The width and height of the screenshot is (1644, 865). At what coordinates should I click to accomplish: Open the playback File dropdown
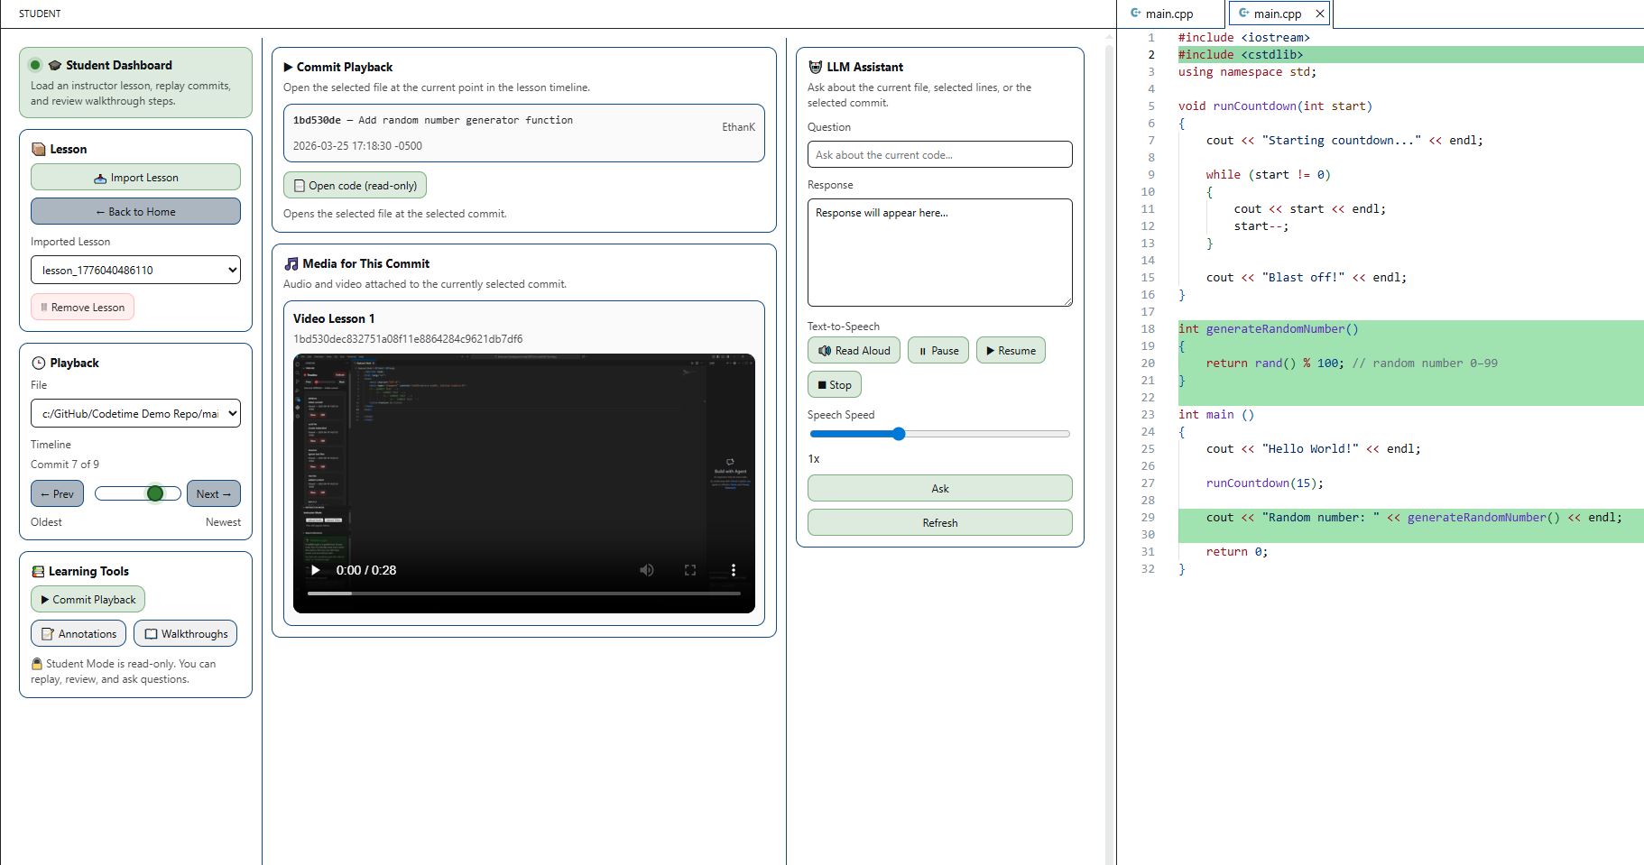click(135, 413)
